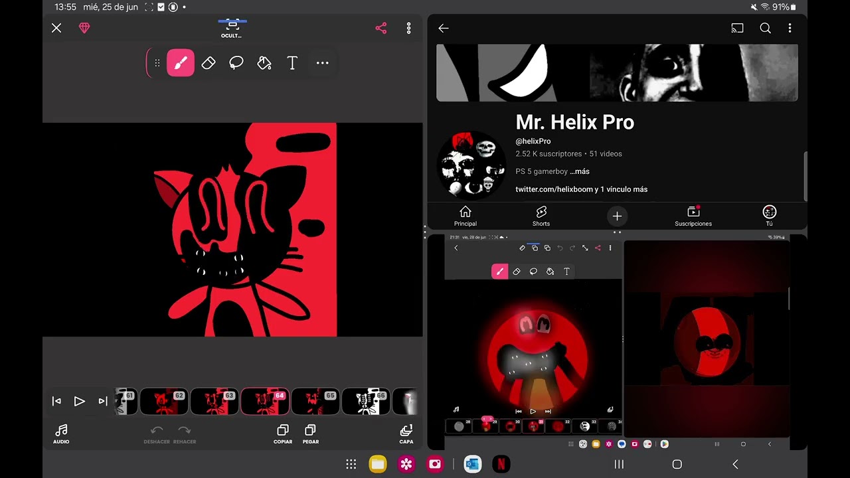
Task: Select frame 64 in the timeline
Action: (264, 402)
